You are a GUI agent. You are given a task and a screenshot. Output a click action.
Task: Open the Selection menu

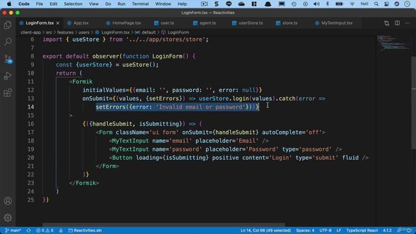point(73,4)
